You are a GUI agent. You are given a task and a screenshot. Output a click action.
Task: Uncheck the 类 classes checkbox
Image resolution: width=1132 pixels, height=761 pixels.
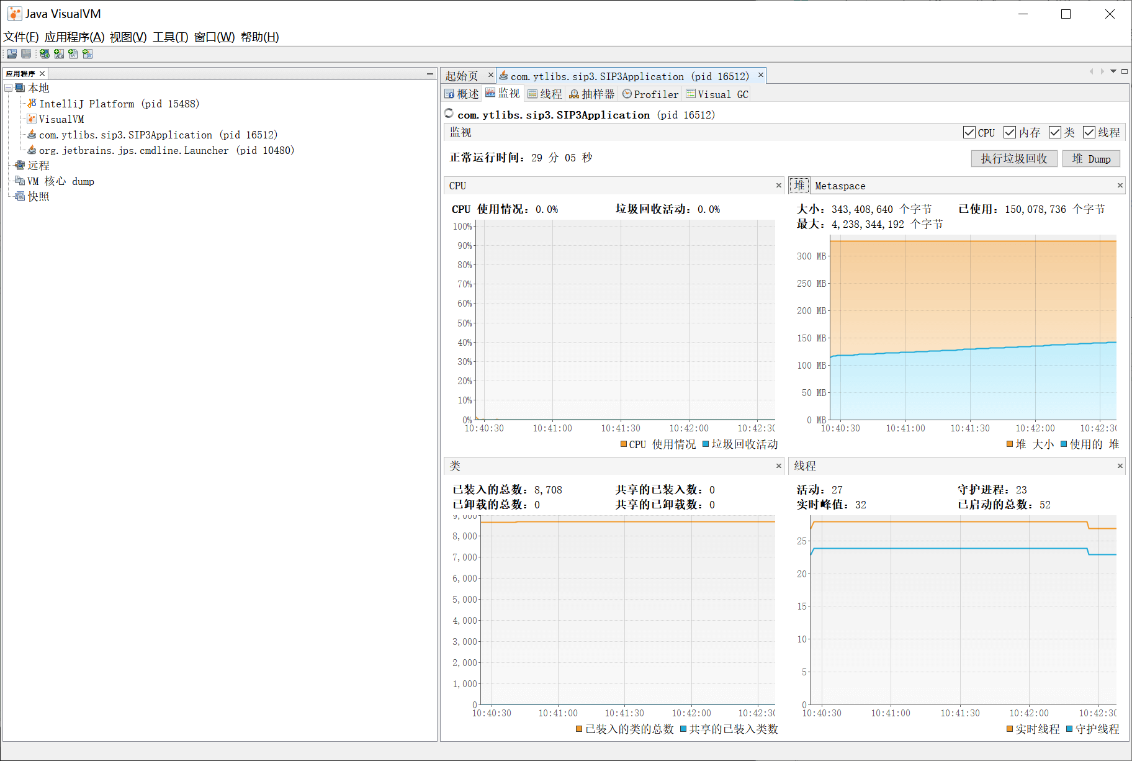click(1055, 133)
